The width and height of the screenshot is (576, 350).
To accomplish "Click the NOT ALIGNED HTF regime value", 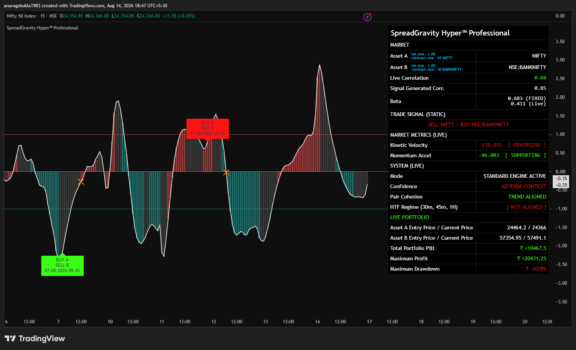I will click(526, 207).
